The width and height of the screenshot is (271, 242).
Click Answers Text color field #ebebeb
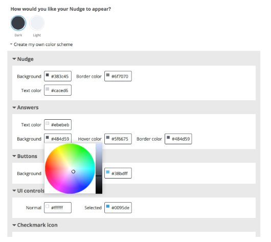point(58,124)
